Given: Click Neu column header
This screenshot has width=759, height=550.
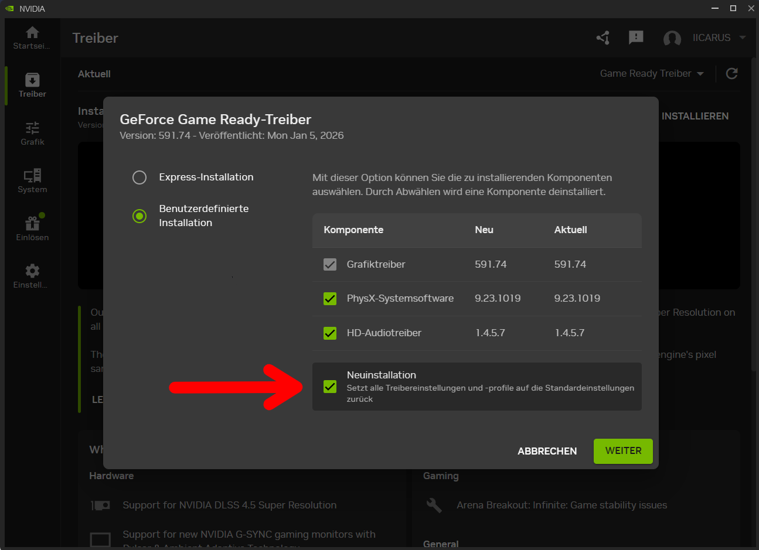Looking at the screenshot, I should tap(484, 230).
